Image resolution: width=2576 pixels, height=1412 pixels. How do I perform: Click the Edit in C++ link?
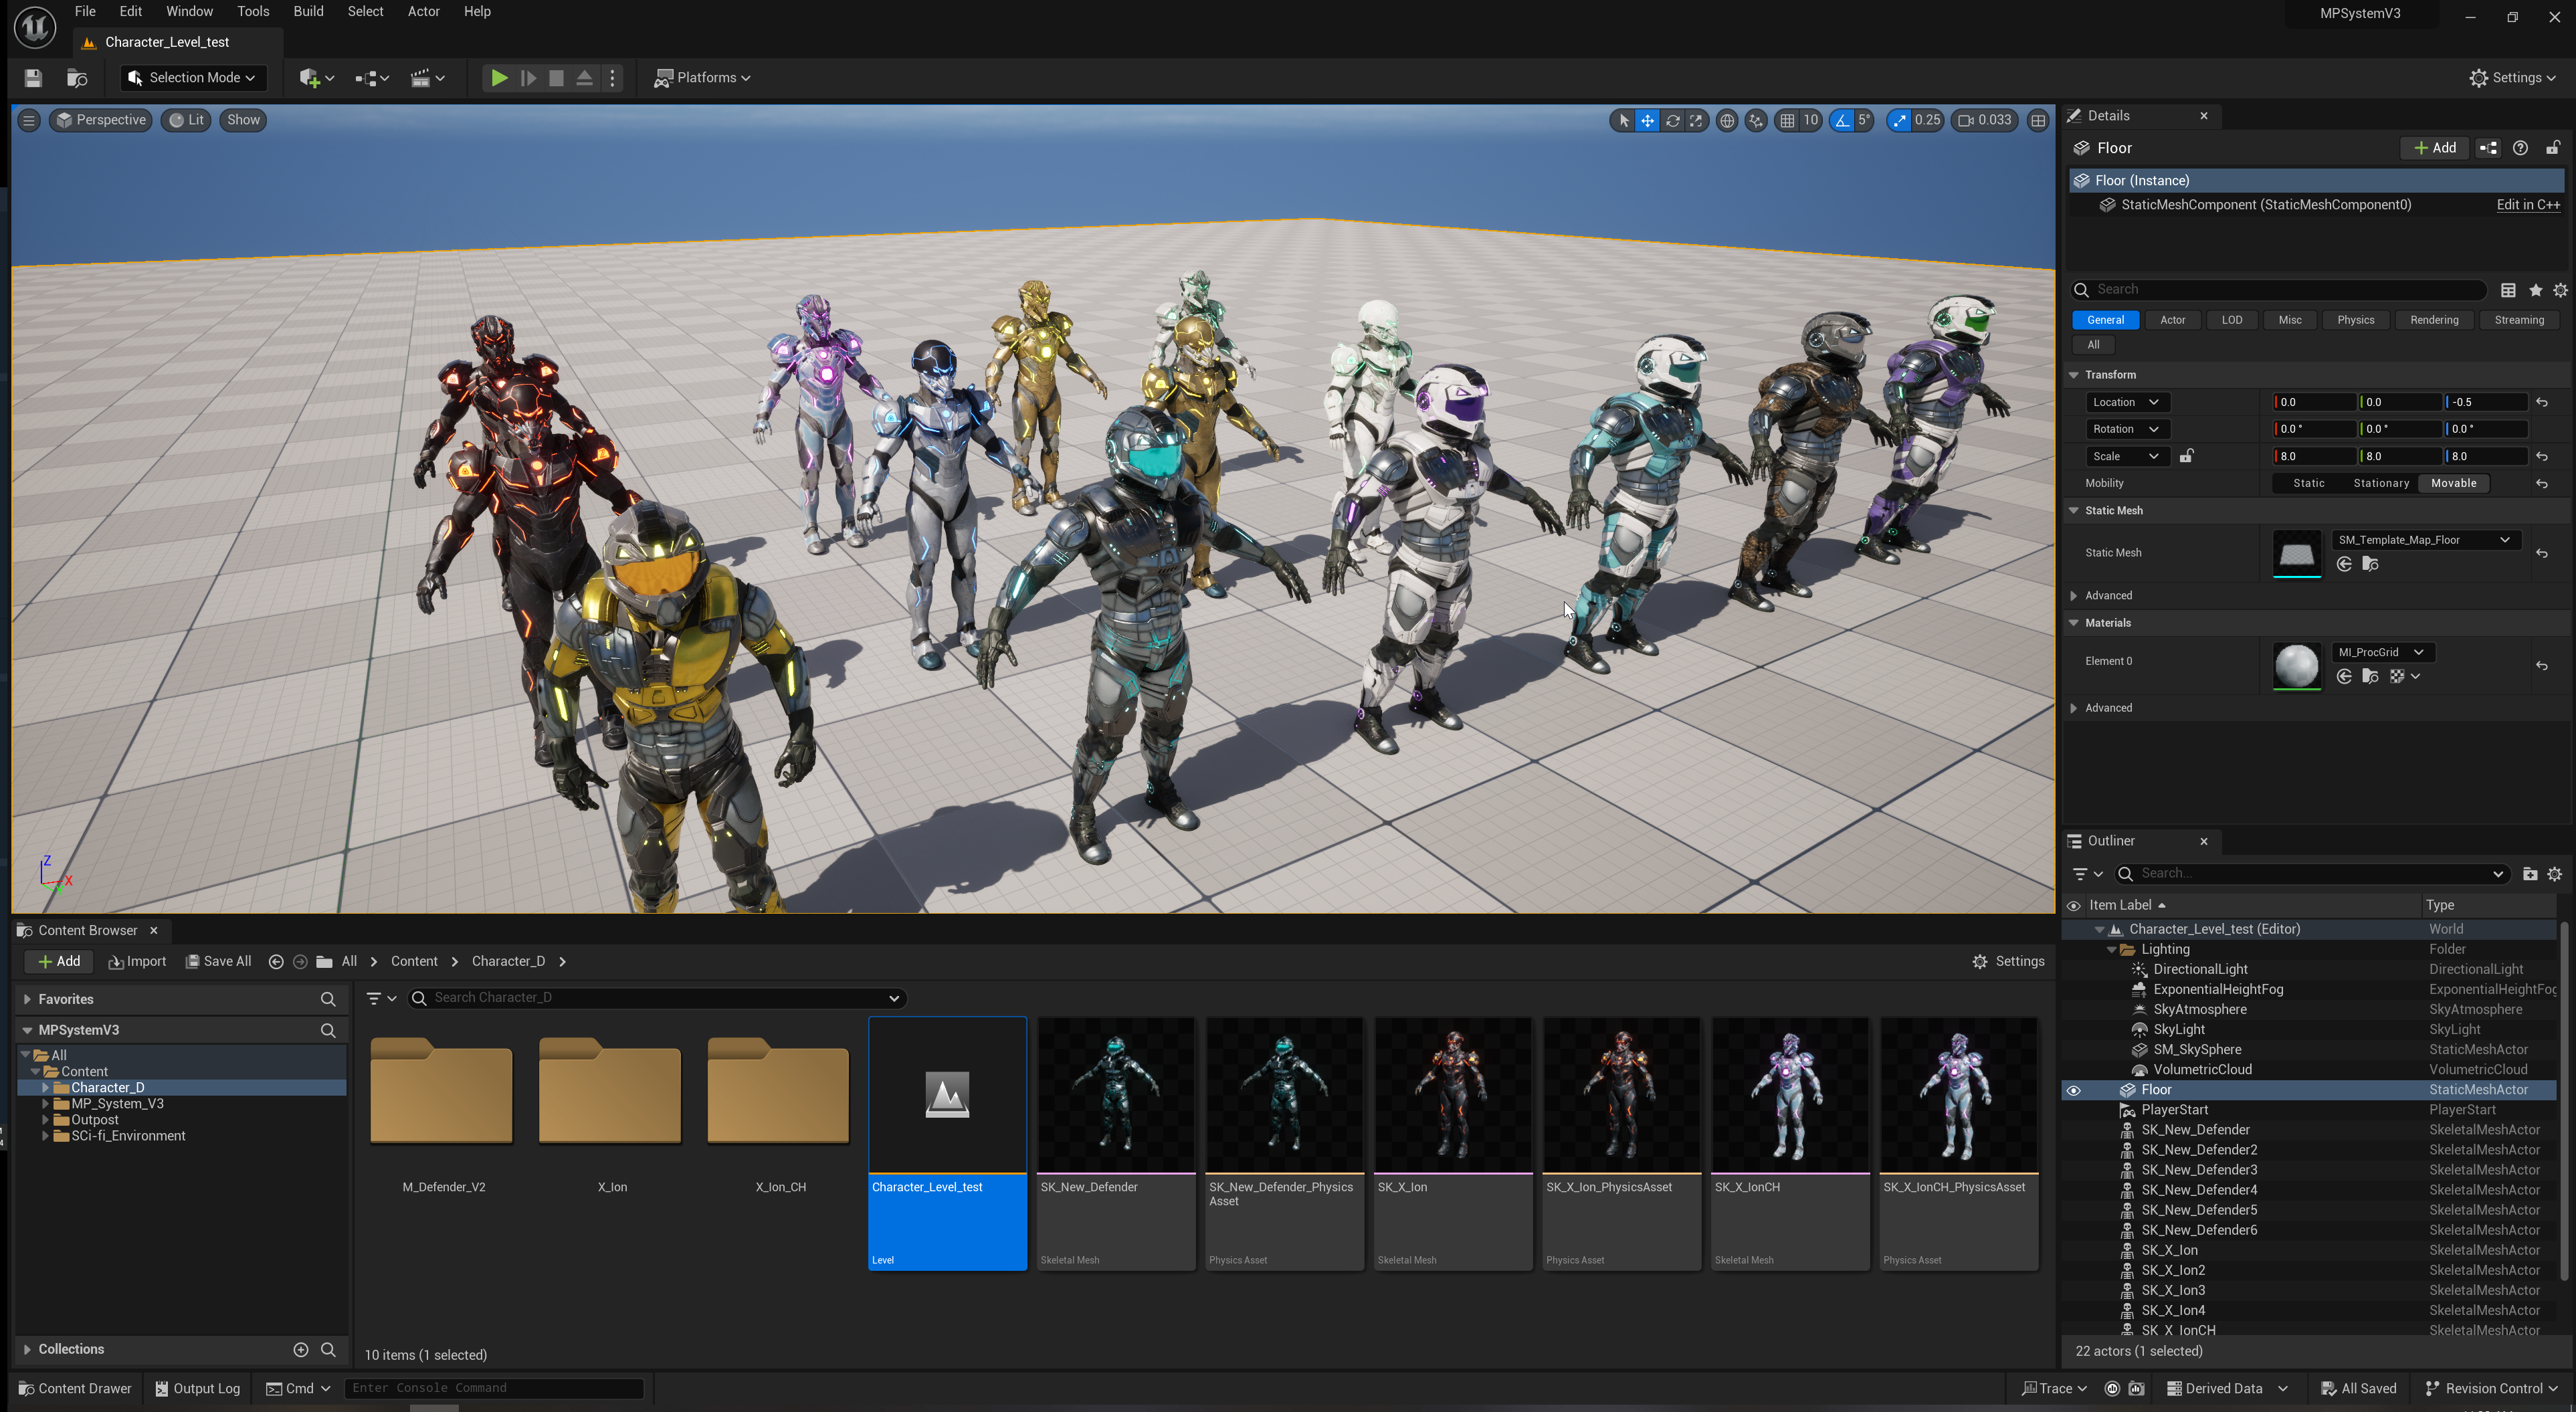2527,205
